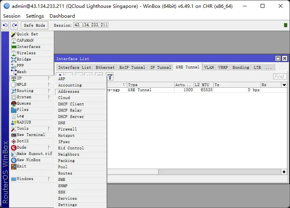The height and width of the screenshot is (208, 290).
Task: Click the IP menu icon
Action: pos(14,78)
